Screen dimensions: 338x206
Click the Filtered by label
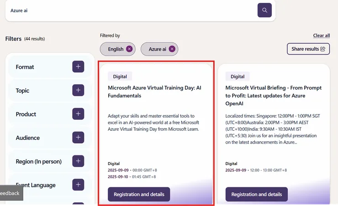tap(110, 36)
